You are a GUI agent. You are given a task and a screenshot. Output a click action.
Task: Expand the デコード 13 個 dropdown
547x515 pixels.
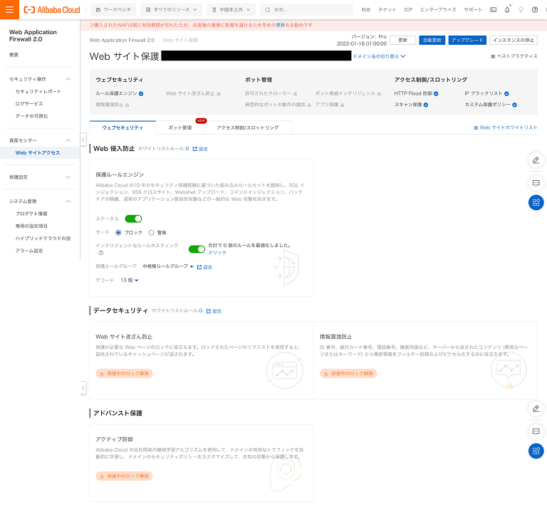click(130, 280)
